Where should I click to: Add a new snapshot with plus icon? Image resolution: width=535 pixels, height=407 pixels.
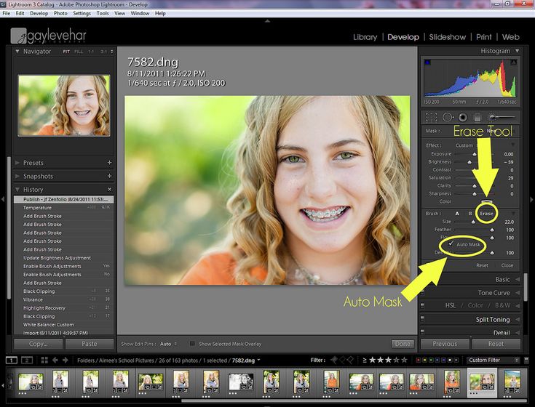(x=110, y=176)
